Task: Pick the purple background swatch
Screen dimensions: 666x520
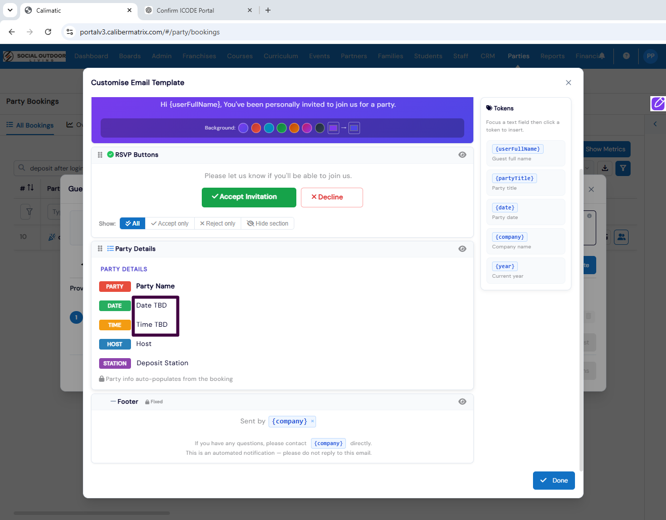Action: [x=243, y=128]
